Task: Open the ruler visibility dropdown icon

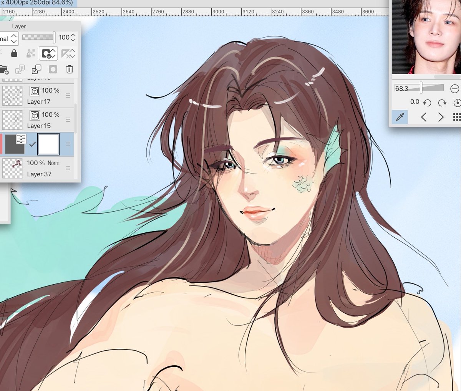Action: click(x=68, y=53)
